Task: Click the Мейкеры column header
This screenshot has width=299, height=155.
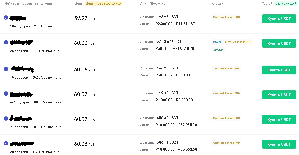Action: pyautogui.click(x=29, y=3)
